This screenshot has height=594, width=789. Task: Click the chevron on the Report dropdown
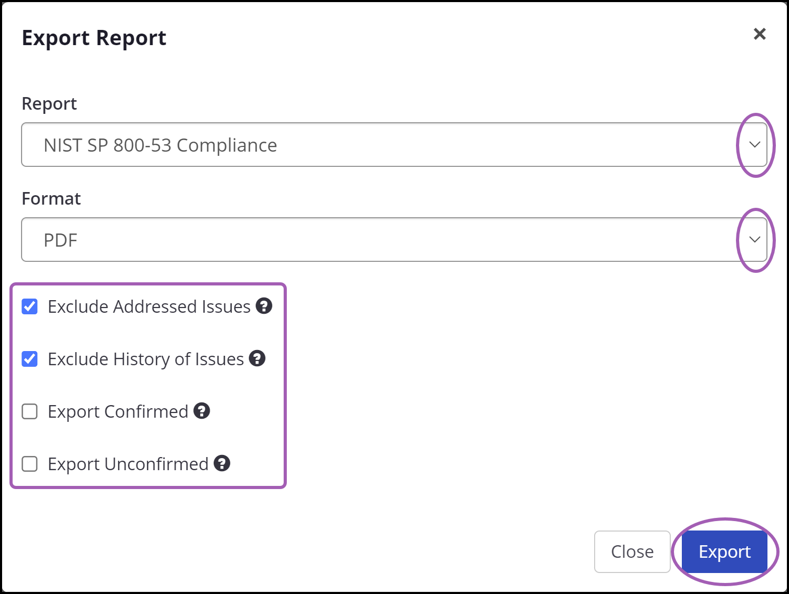click(x=754, y=145)
